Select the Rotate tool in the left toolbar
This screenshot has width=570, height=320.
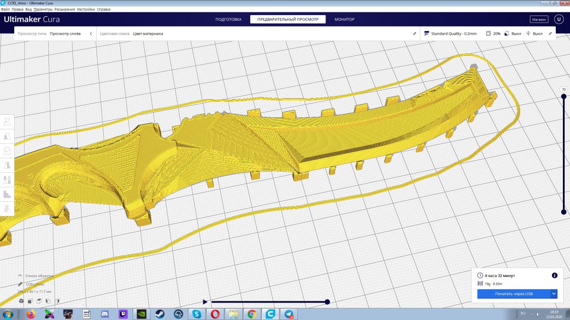(7, 151)
